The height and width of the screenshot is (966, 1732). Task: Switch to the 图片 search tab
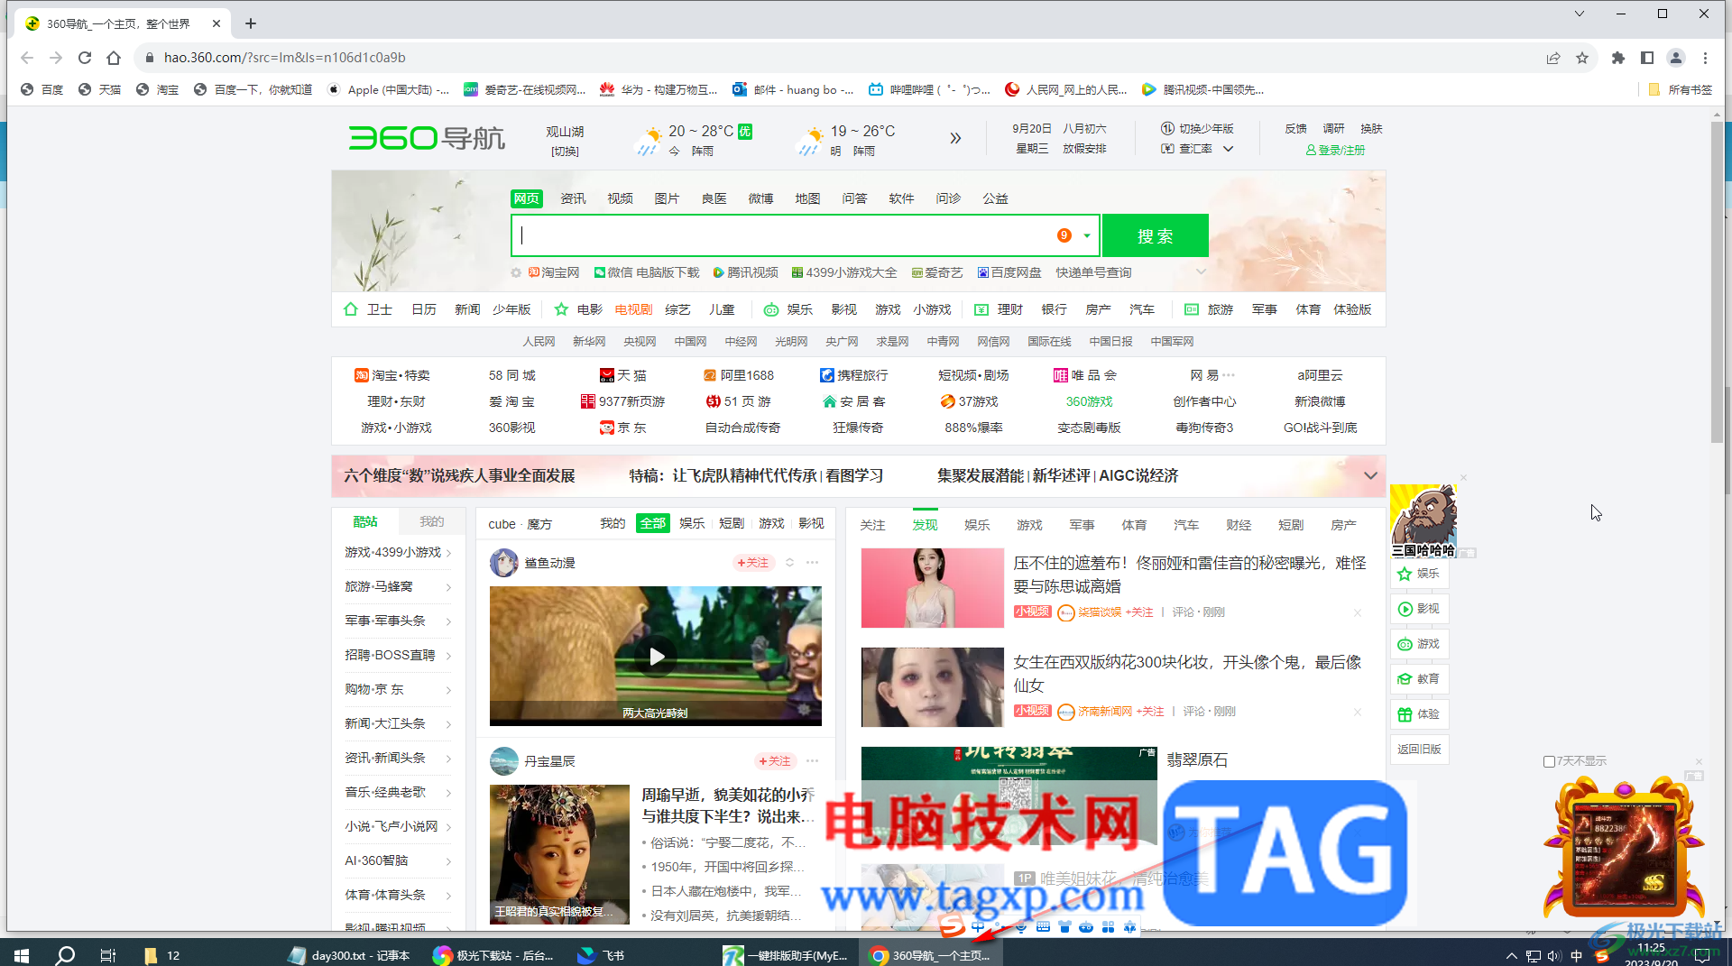pos(667,198)
